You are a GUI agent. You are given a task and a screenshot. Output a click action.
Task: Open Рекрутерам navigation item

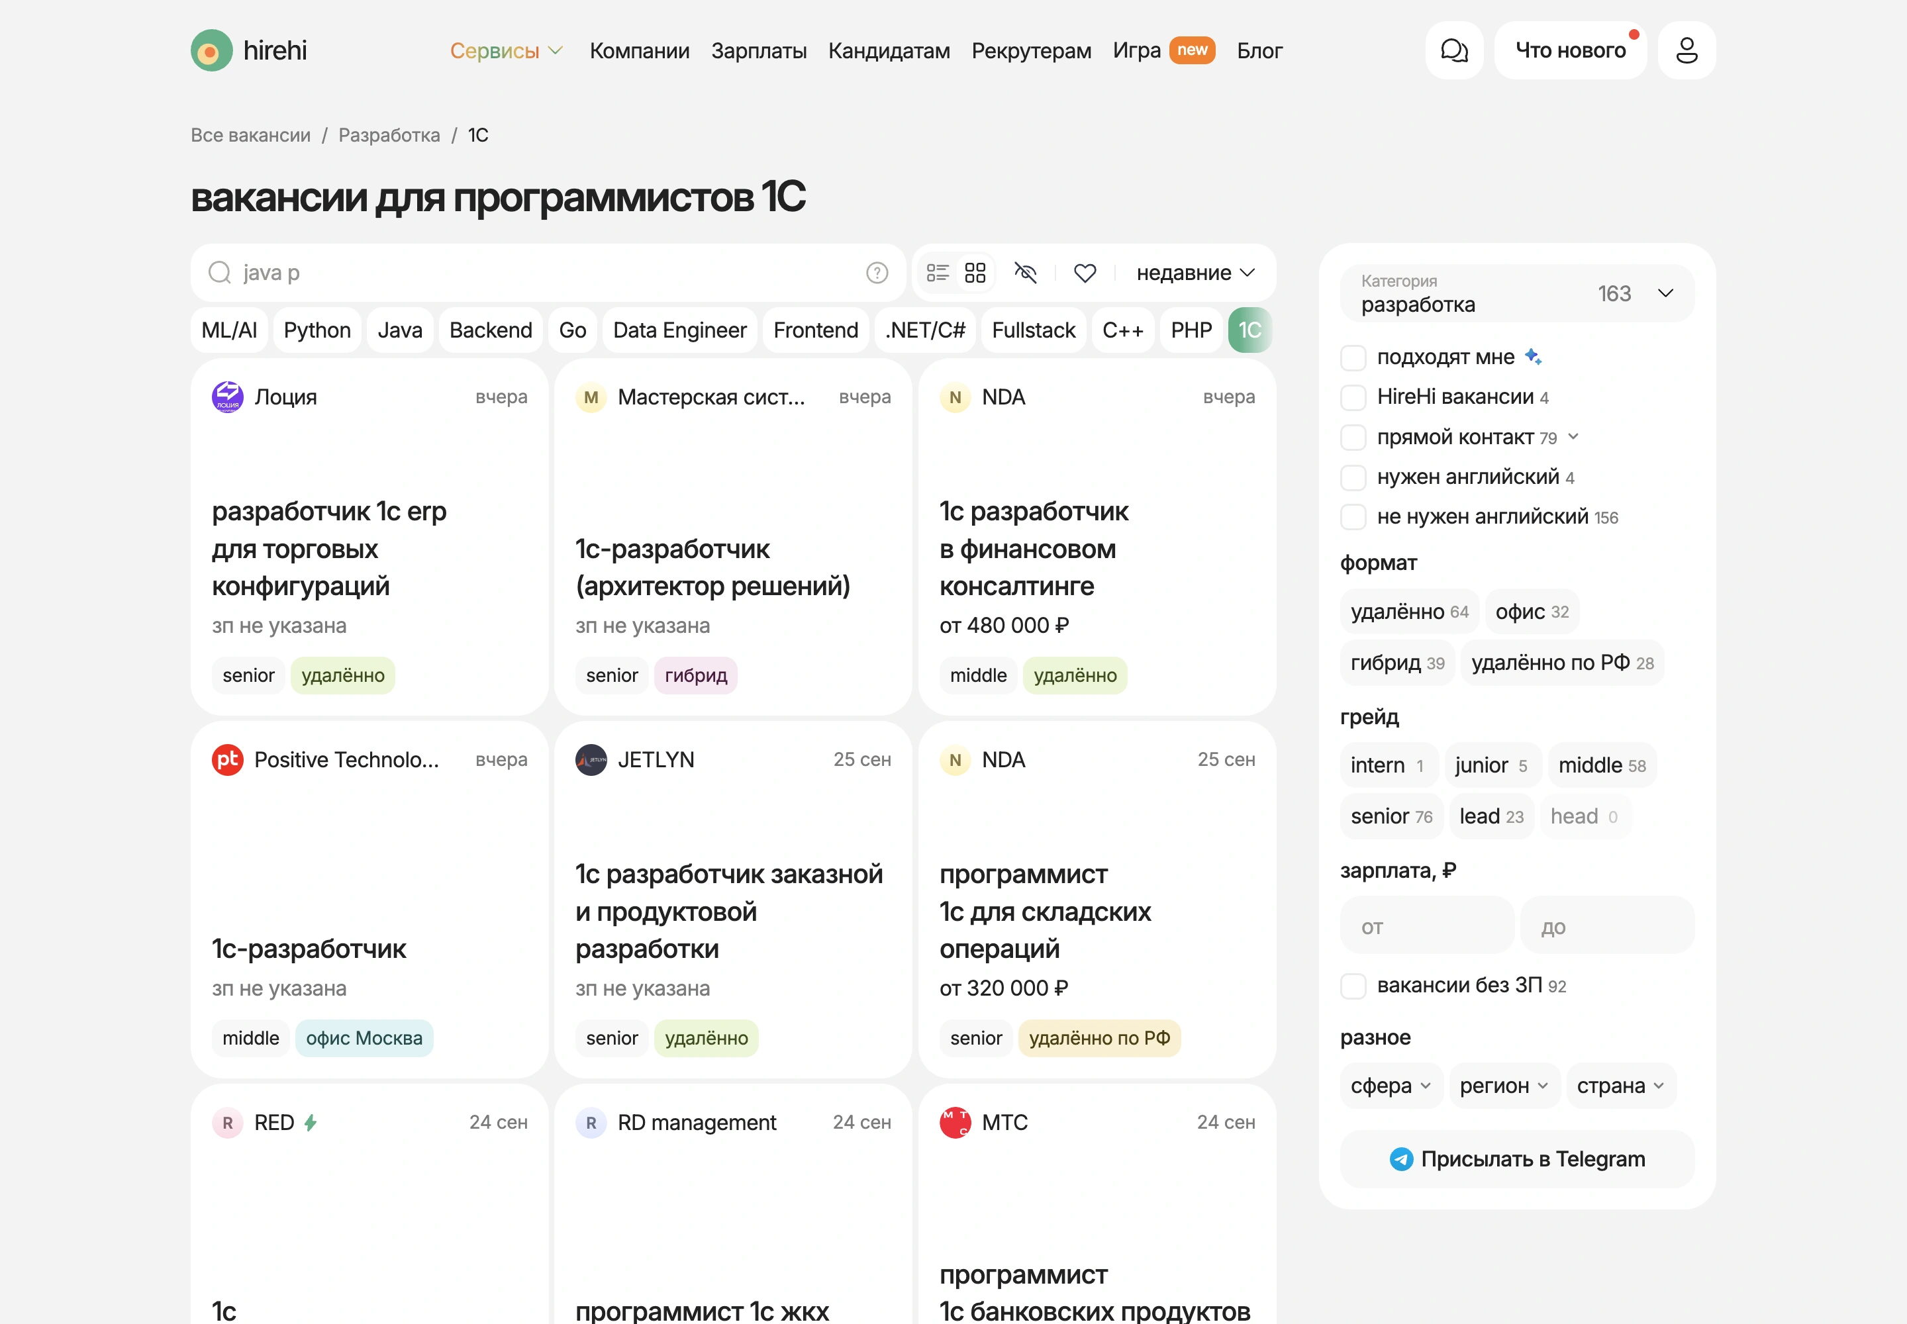pos(1032,50)
